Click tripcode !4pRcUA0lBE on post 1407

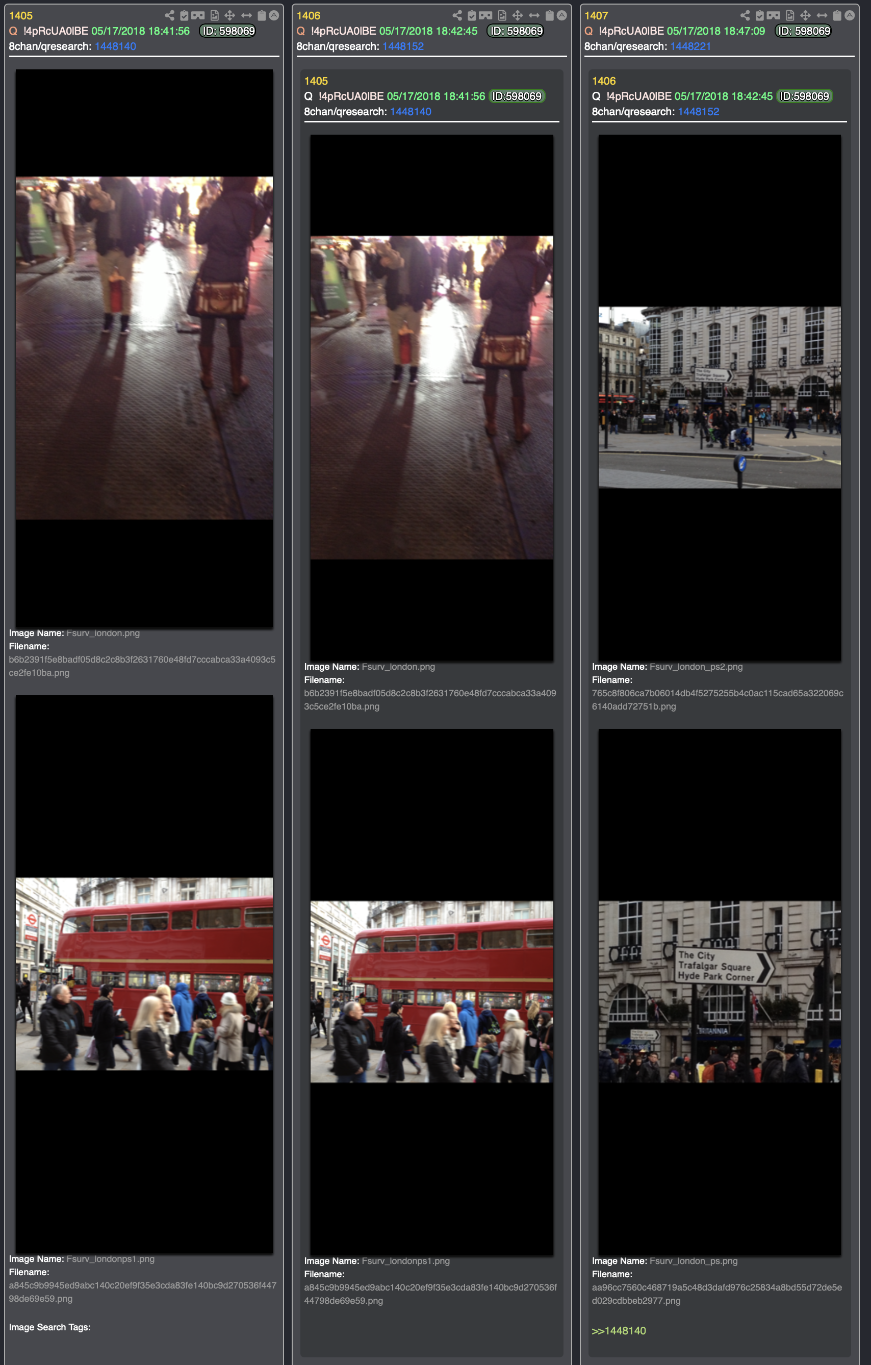coord(631,31)
